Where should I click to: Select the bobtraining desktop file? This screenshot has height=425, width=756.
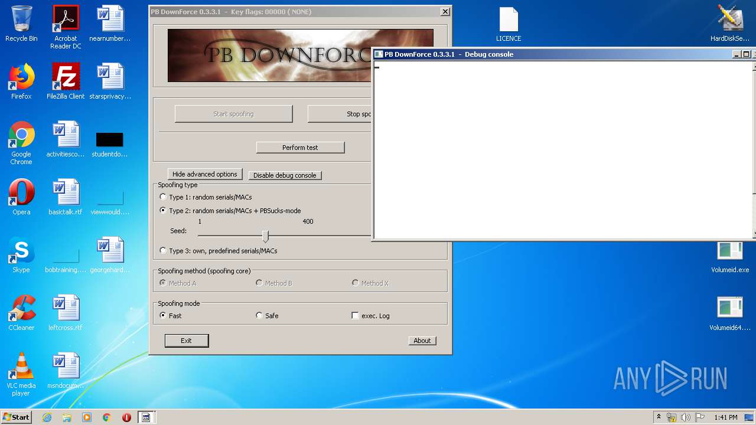tap(66, 261)
